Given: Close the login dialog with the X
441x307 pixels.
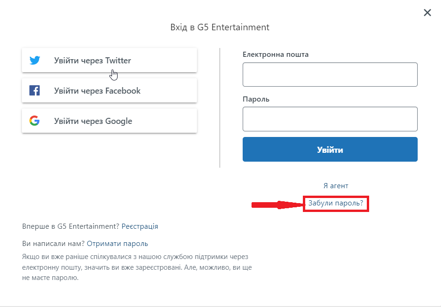Looking at the screenshot, I should (x=427, y=13).
